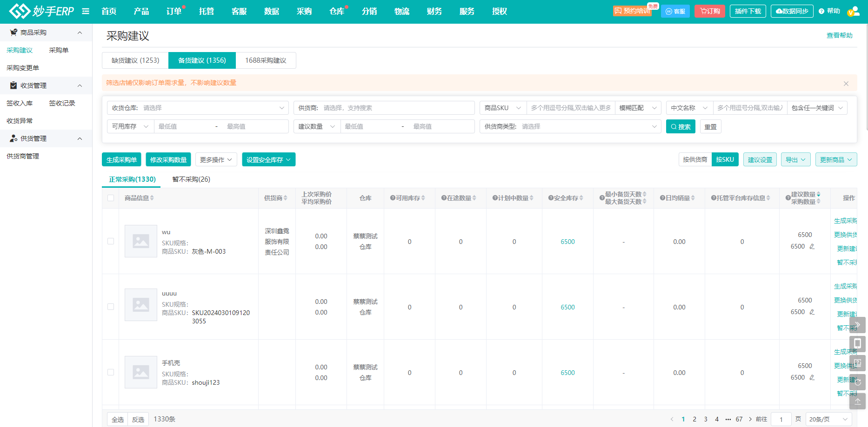Edit purchase quantity for shouji123 row
The image size is (868, 427).
pos(812,378)
